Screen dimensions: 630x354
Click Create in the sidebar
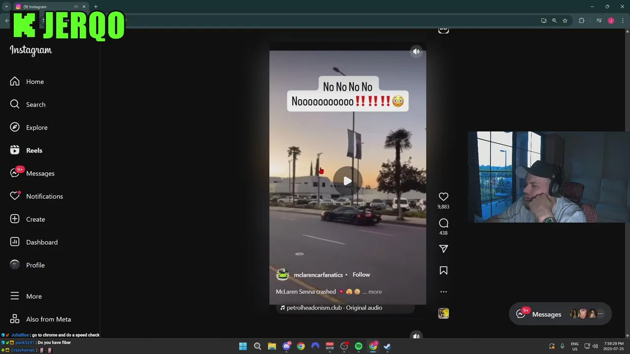coord(28,219)
